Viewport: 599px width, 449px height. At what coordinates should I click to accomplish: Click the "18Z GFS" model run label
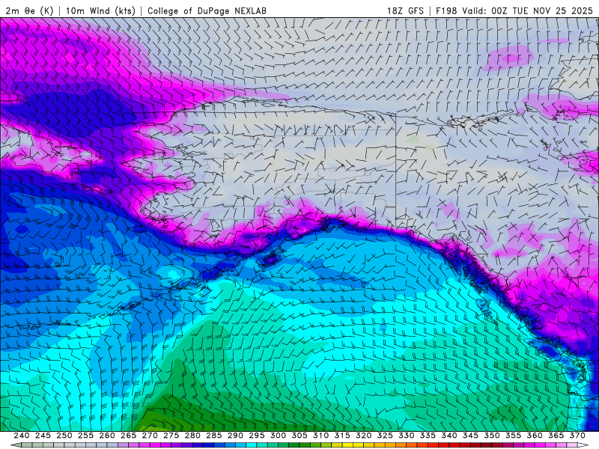tap(405, 10)
